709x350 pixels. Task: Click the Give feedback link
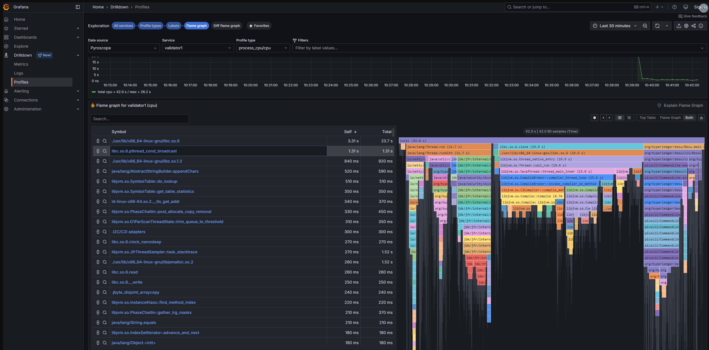point(692,16)
